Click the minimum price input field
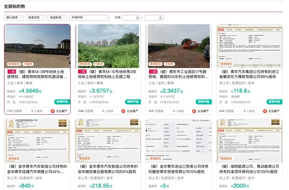289x190 pixels. click(x=131, y=17)
